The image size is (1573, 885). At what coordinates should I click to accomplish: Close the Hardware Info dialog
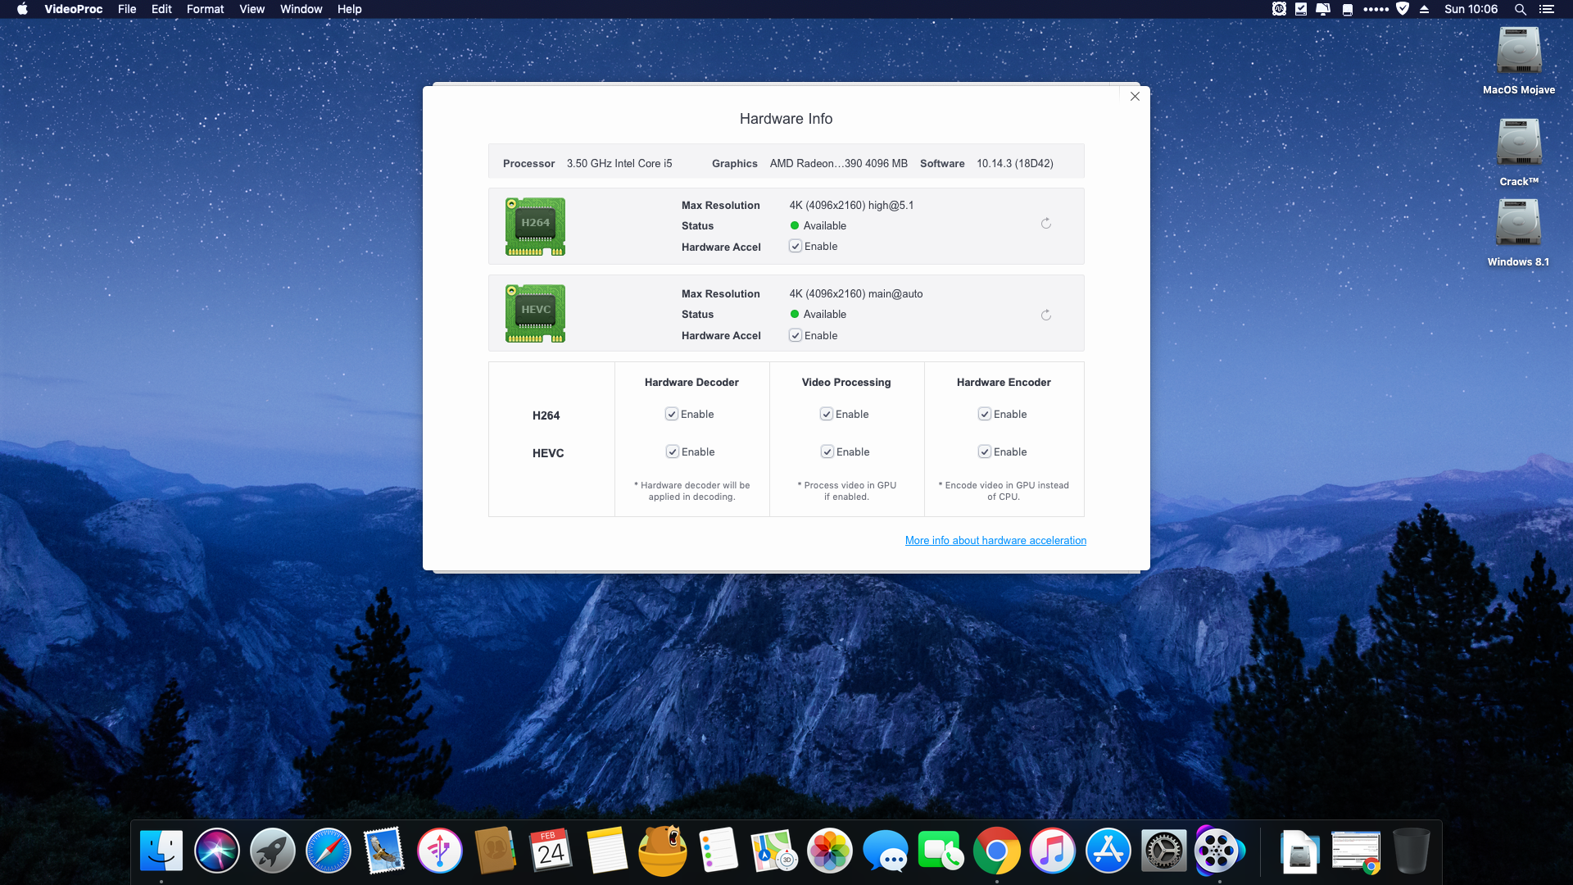point(1135,97)
